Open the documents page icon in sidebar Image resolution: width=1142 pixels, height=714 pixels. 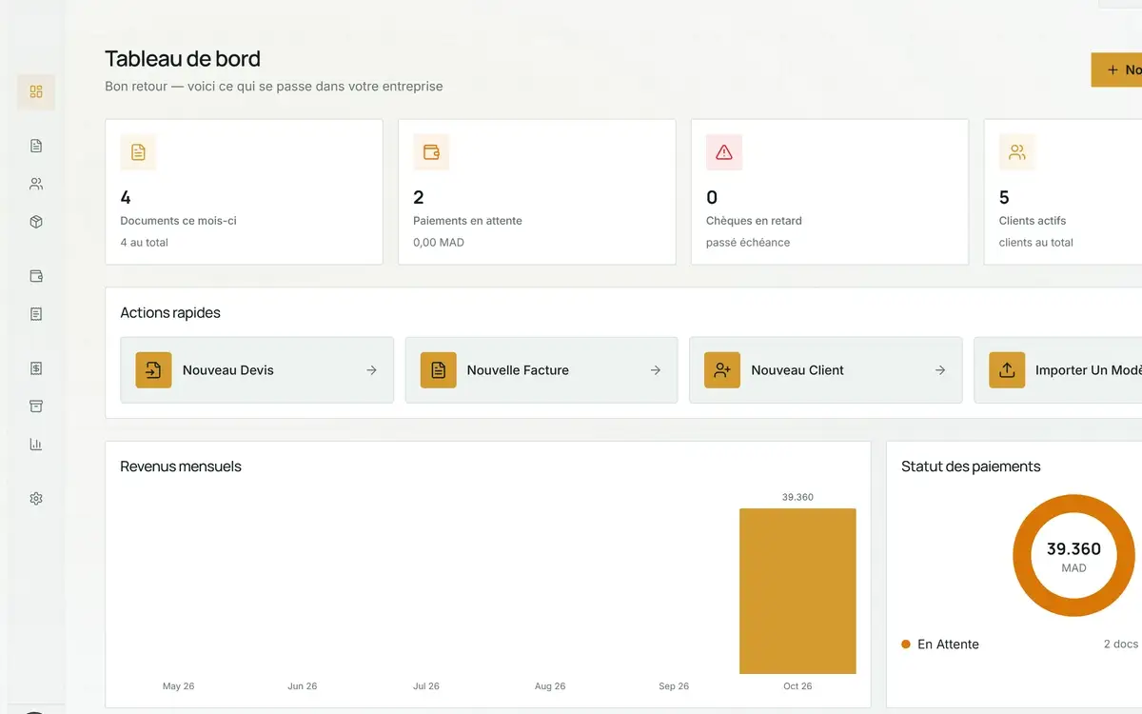tap(36, 146)
